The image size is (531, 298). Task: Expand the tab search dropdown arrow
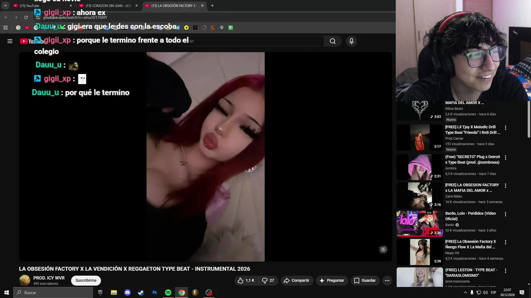click(5, 6)
